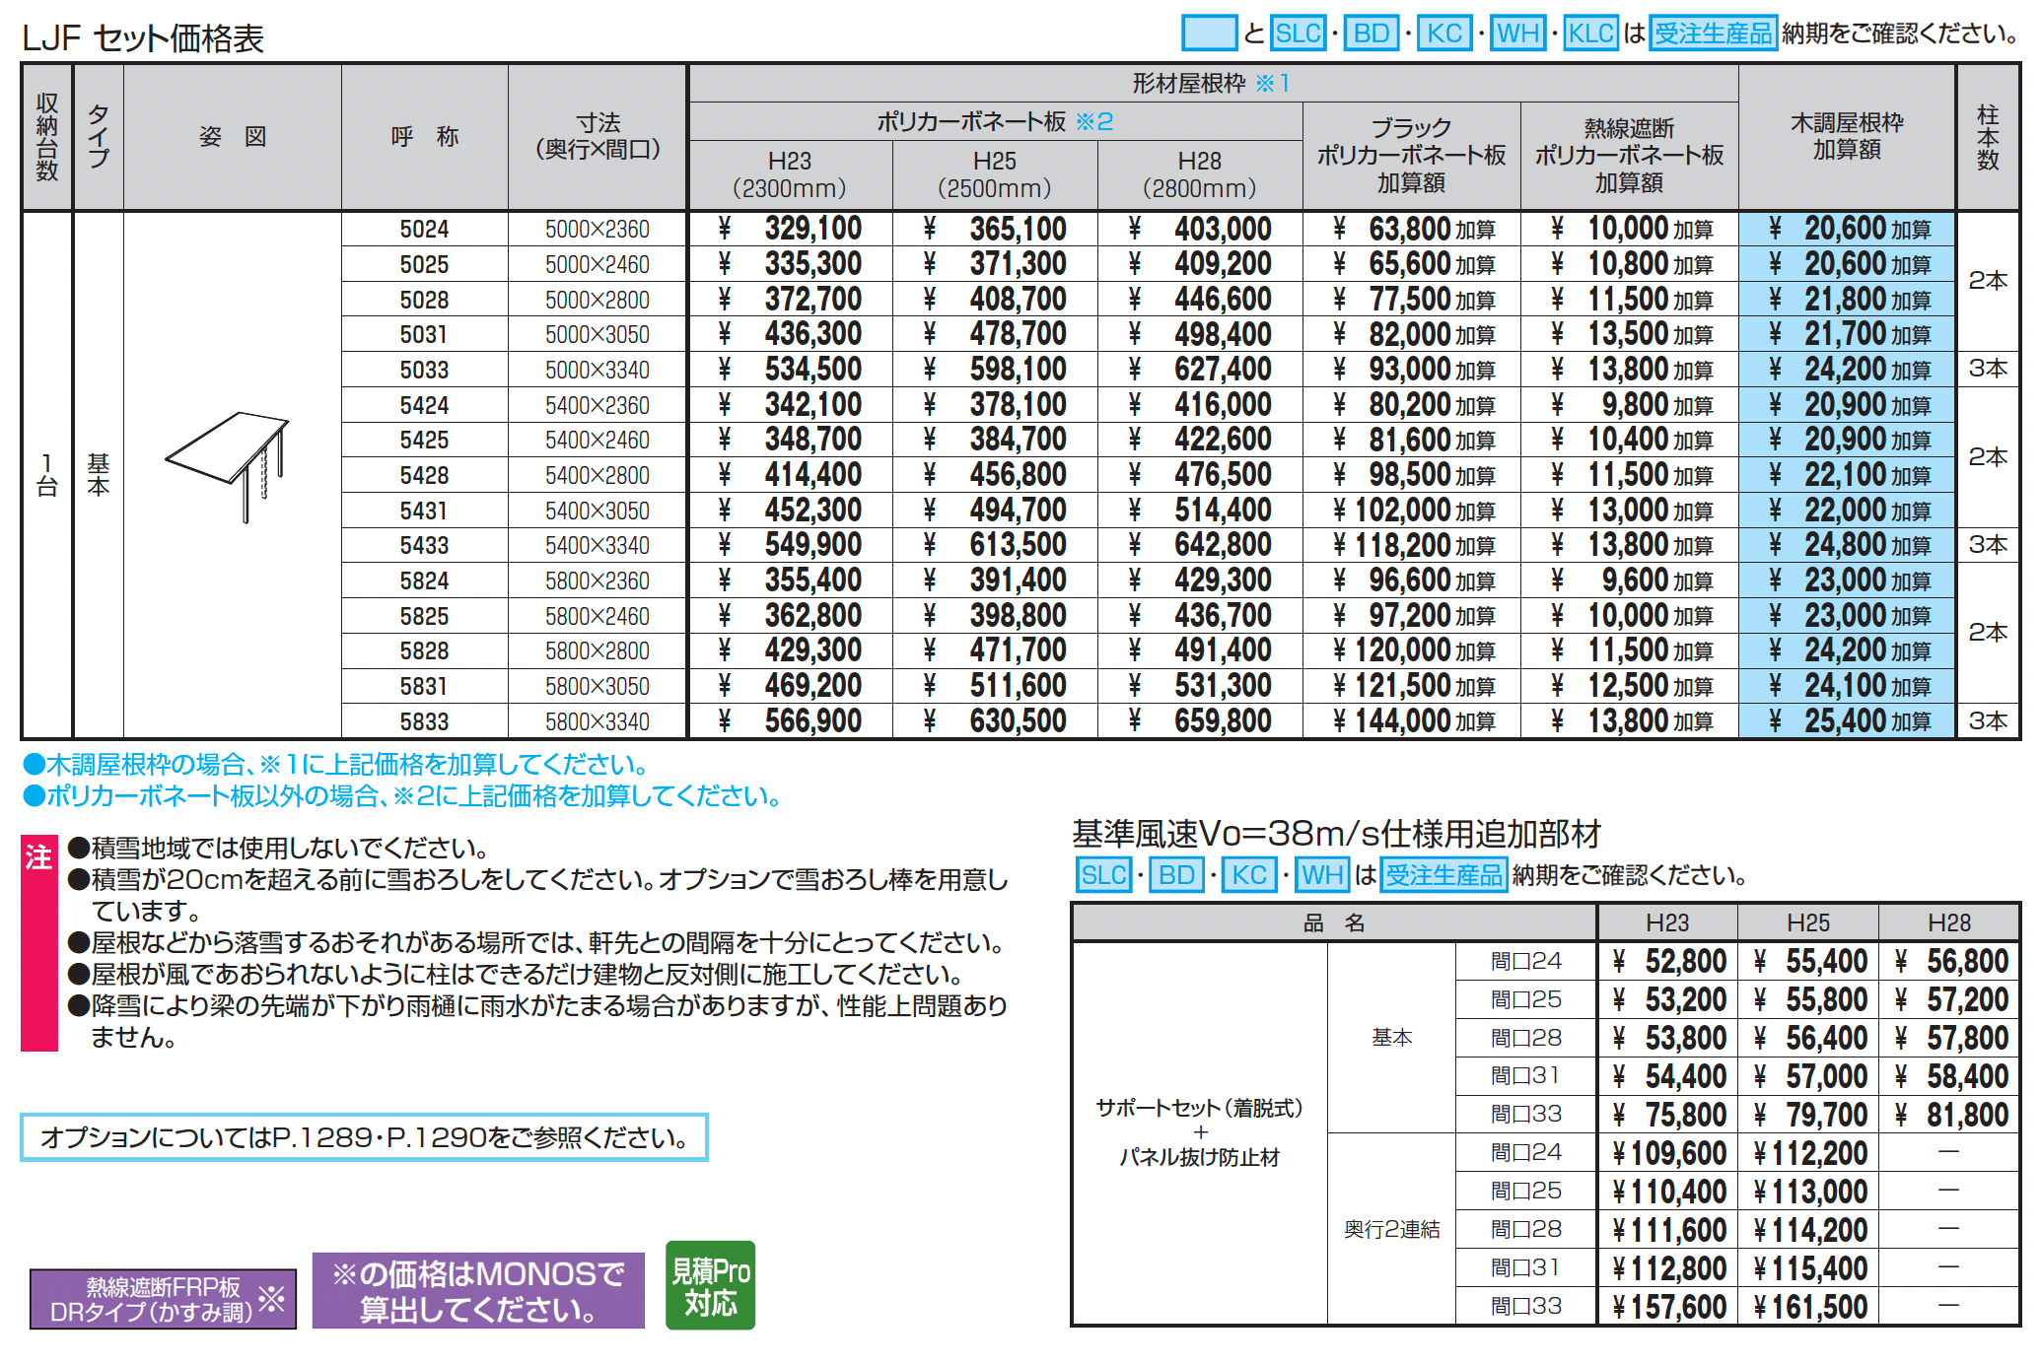2041x1365 pixels.
Task: Click the ¥25,400 加算 wood-tone cell
Action: (1848, 721)
